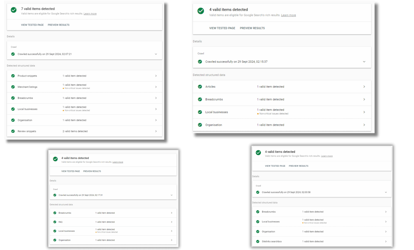Click Organisation check icon in 02:15:37 panel

tap(200, 125)
